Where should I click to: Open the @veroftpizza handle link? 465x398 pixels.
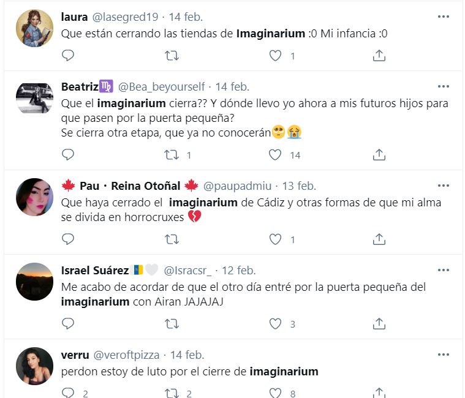126,355
